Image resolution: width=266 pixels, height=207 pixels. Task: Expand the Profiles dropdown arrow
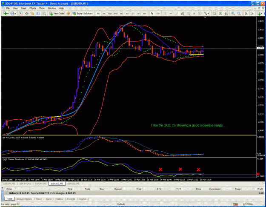[x=15, y=13]
